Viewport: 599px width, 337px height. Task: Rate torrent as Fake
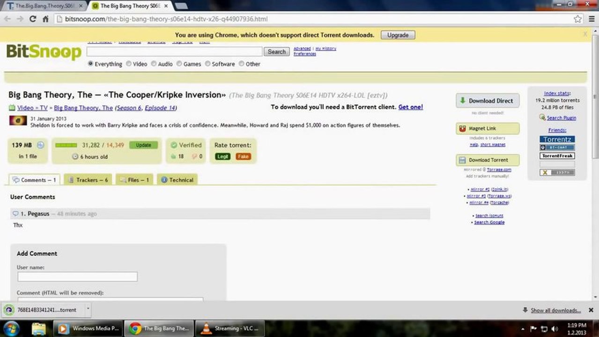tap(243, 156)
